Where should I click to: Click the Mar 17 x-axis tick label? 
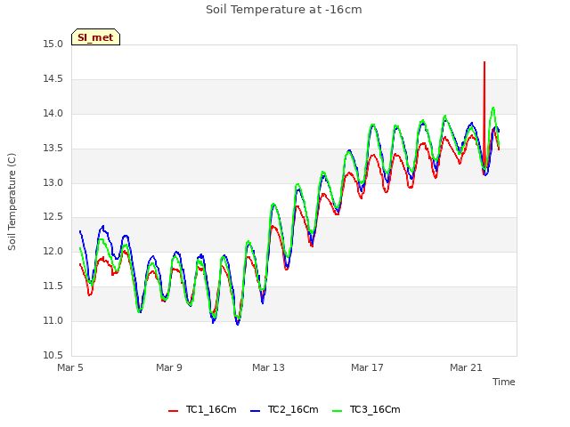(x=367, y=367)
